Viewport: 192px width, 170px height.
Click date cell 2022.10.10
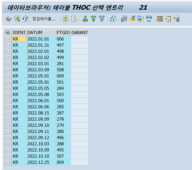tap(41, 156)
